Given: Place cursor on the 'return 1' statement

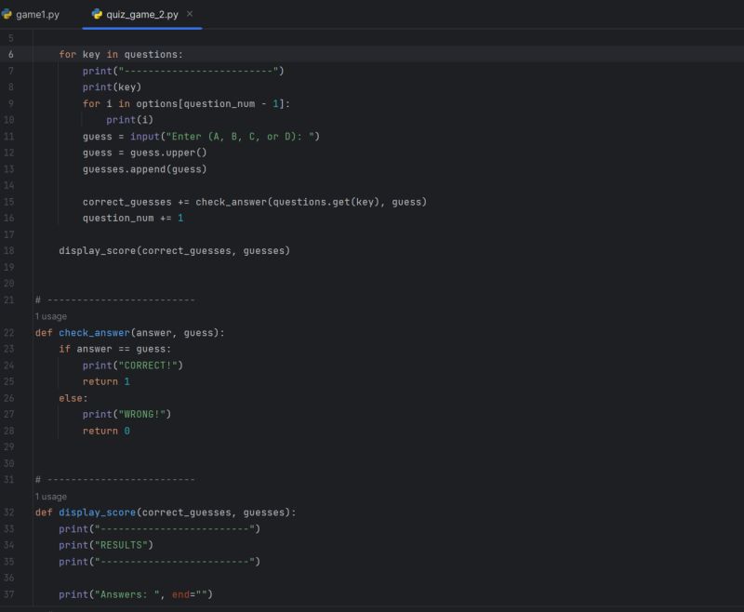Looking at the screenshot, I should tap(106, 381).
